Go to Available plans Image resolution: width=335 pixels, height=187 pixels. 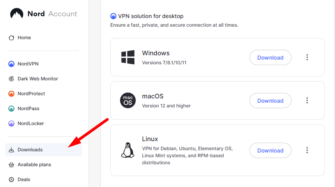pos(34,165)
